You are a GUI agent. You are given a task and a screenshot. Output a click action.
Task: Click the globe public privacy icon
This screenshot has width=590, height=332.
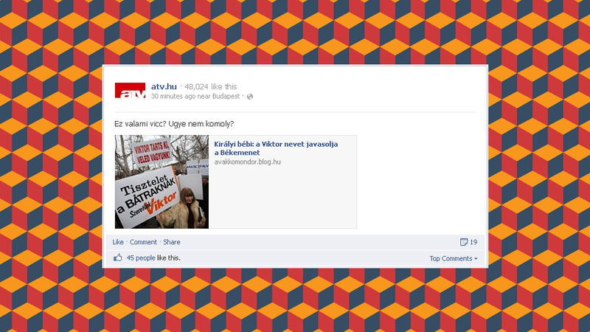coord(250,97)
